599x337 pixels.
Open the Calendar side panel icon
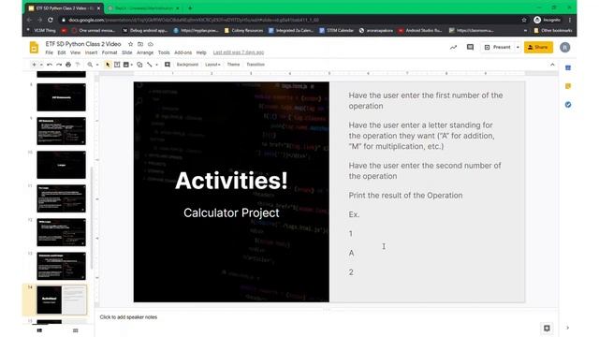click(x=568, y=68)
